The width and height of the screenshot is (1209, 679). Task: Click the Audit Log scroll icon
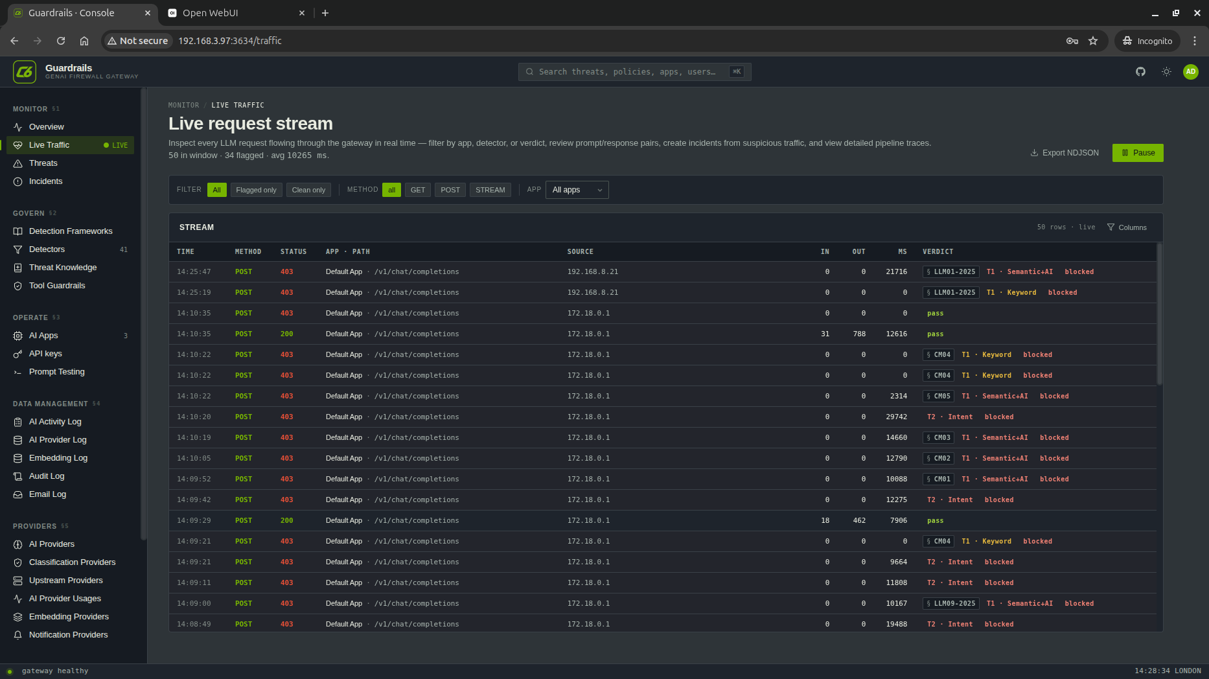(18, 476)
